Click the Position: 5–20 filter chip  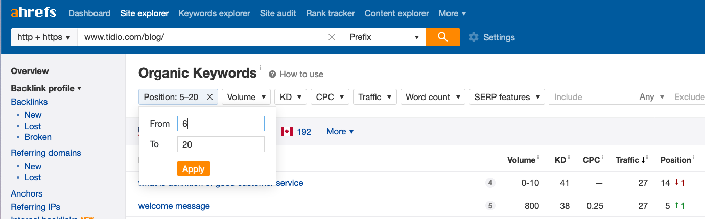(171, 97)
